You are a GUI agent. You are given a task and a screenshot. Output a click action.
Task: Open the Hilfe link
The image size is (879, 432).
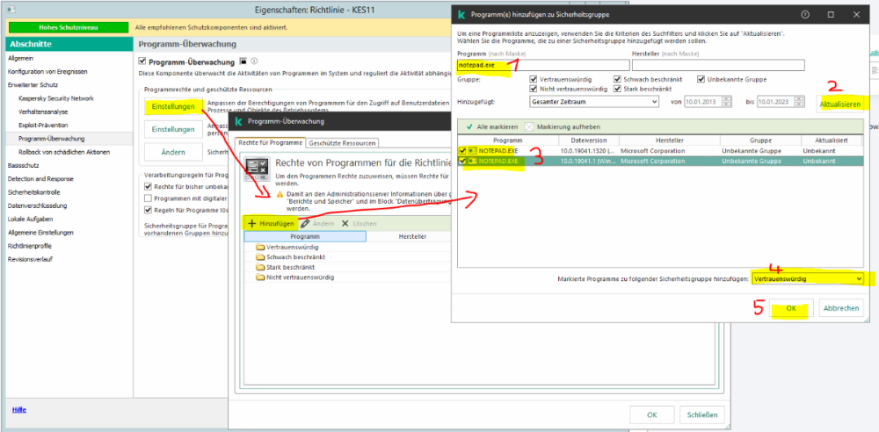(19, 409)
